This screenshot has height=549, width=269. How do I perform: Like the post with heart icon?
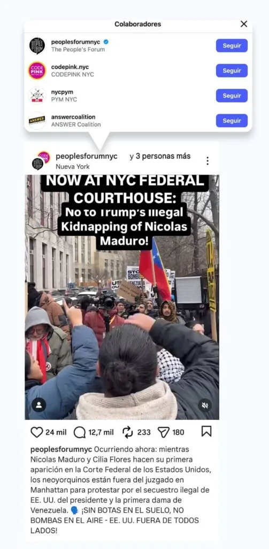point(37,432)
